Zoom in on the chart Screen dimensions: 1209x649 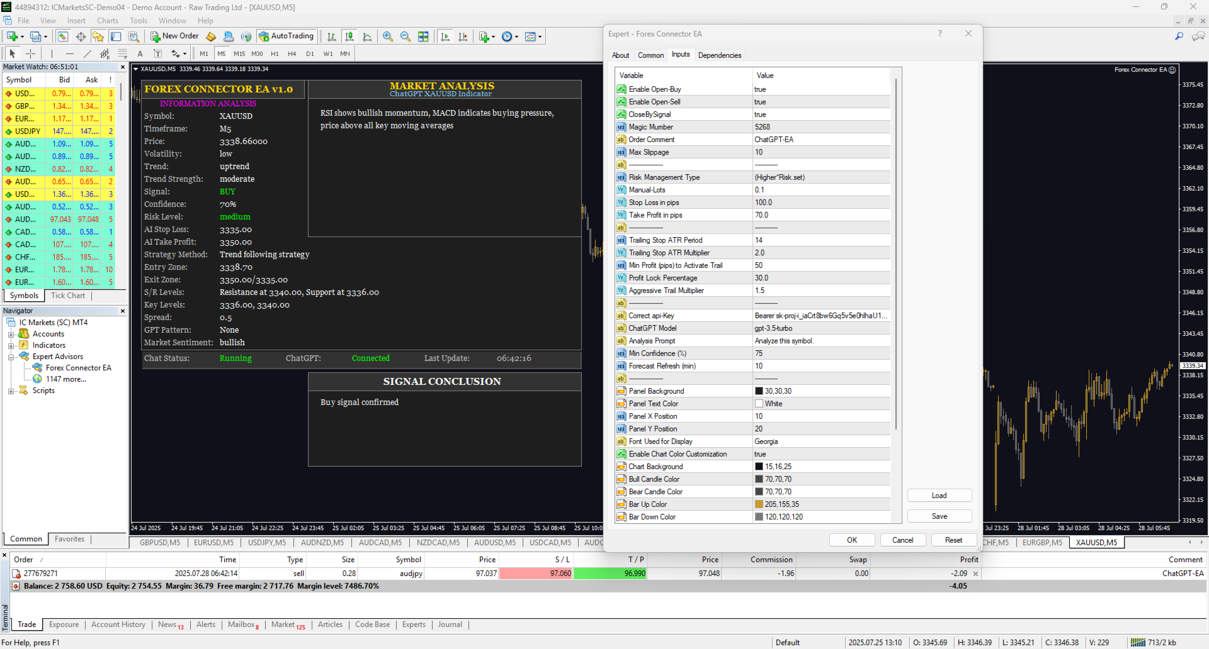tap(388, 36)
